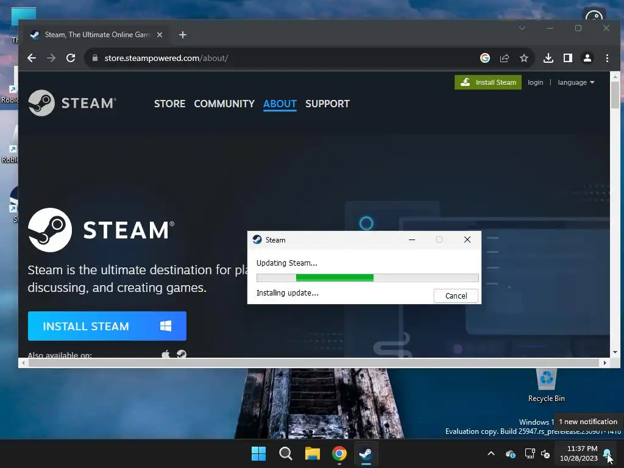Open network tray icon
This screenshot has height=468, width=624.
530,453
